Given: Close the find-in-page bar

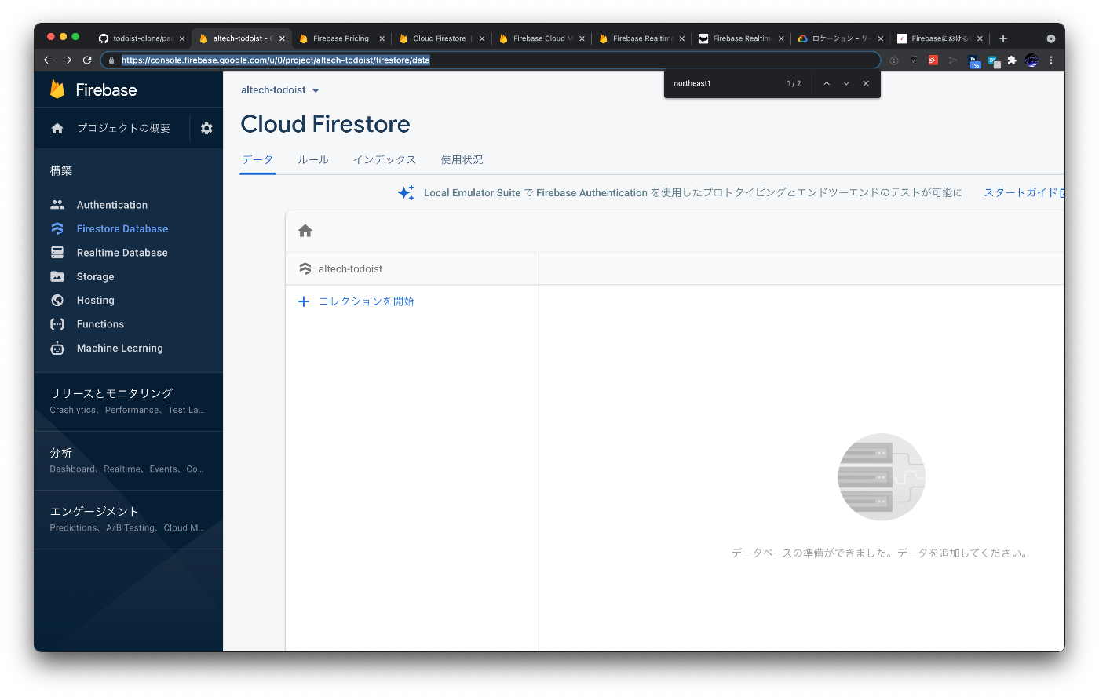Looking at the screenshot, I should coord(866,83).
